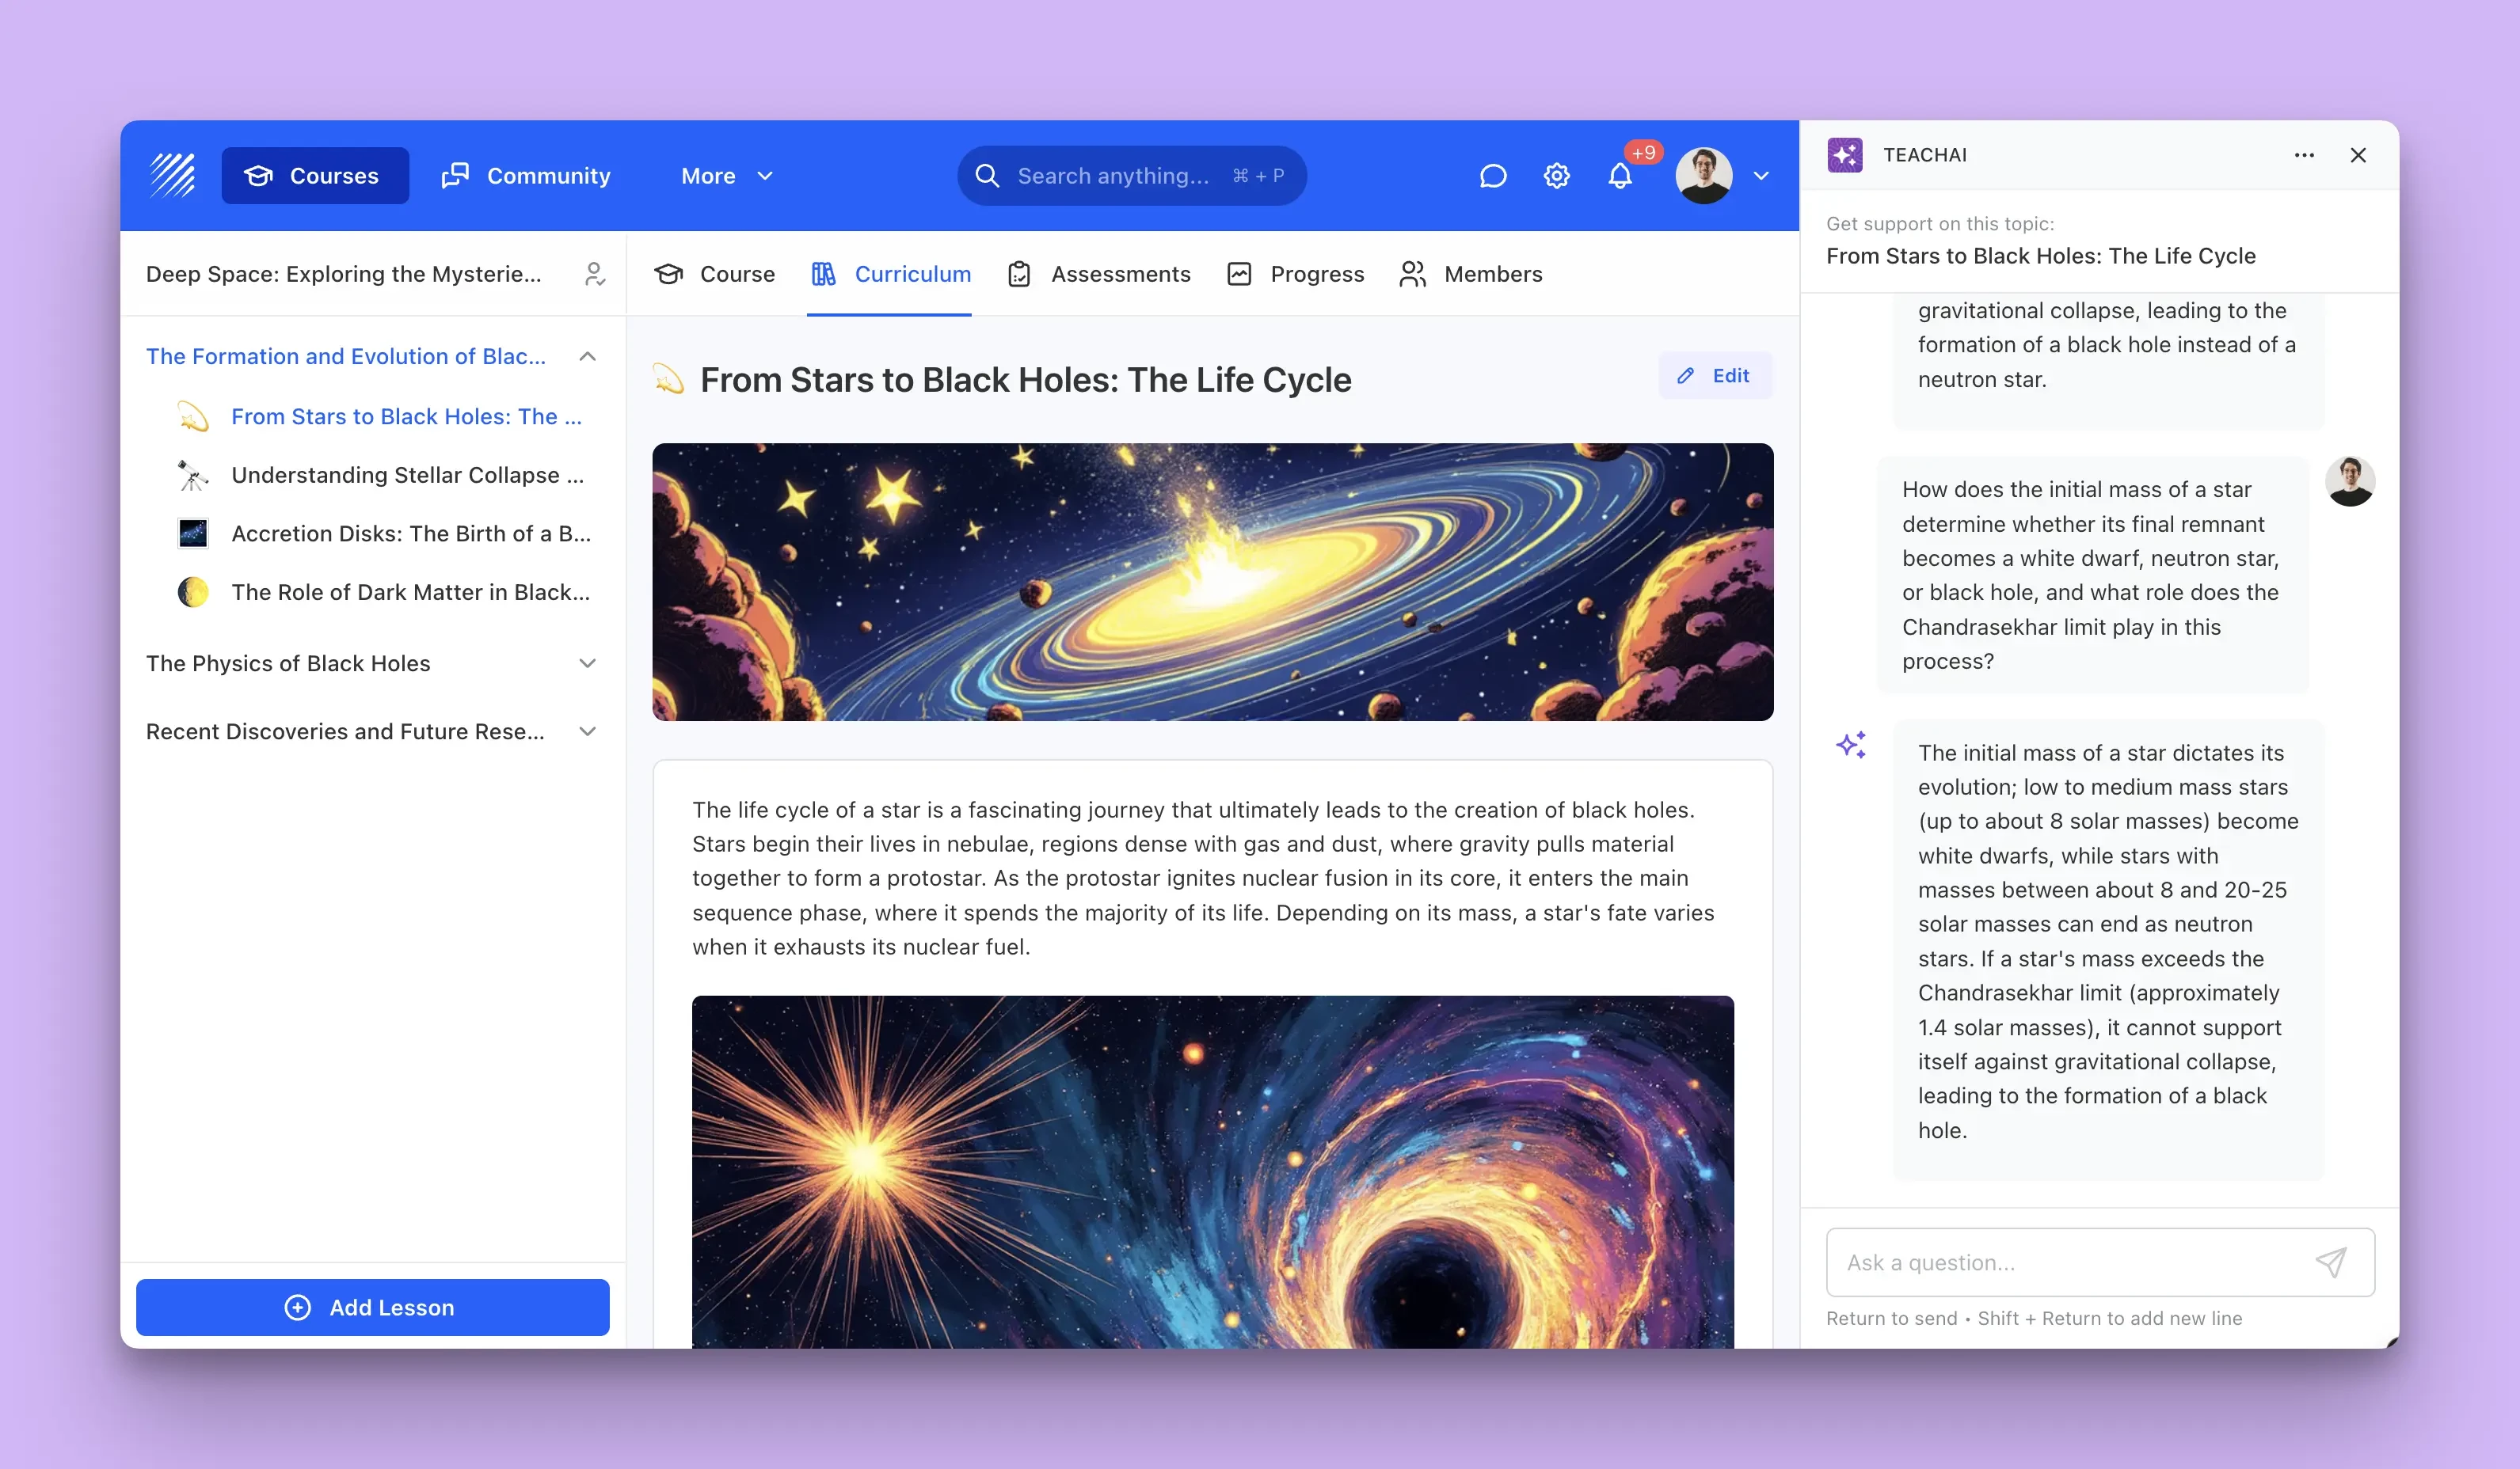Click the moon icon for Dark Matter
The height and width of the screenshot is (1469, 2520).
click(x=193, y=591)
